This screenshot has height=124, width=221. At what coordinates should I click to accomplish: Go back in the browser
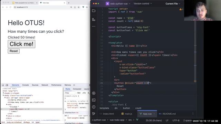(3, 7)
